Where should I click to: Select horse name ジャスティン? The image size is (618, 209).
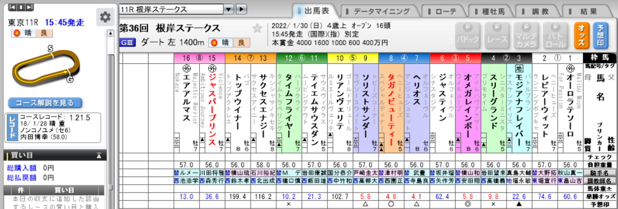[442, 97]
